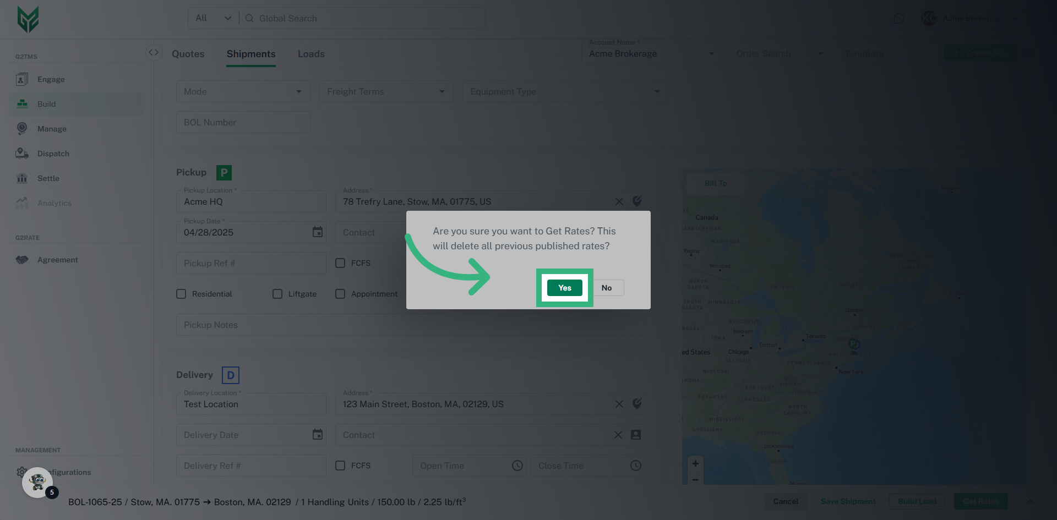1057x520 pixels.
Task: Enable the Residential checkbox
Action: 181,294
